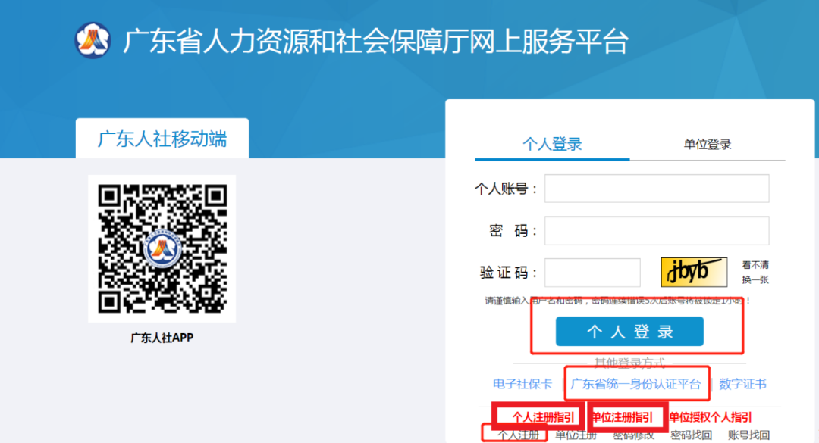819x443 pixels.
Task: Open the 单位注册指引 guide
Action: click(x=622, y=417)
